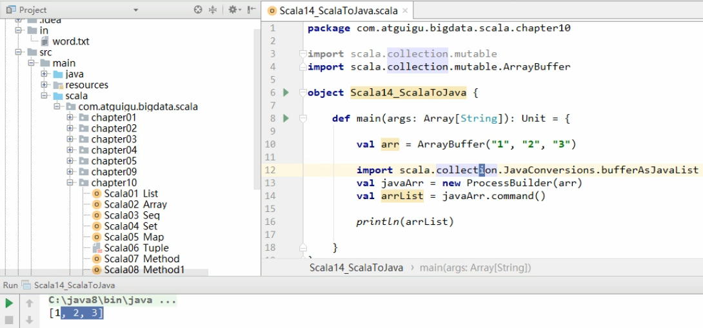
Task: Expand the chapter03 package
Action: tap(70, 139)
